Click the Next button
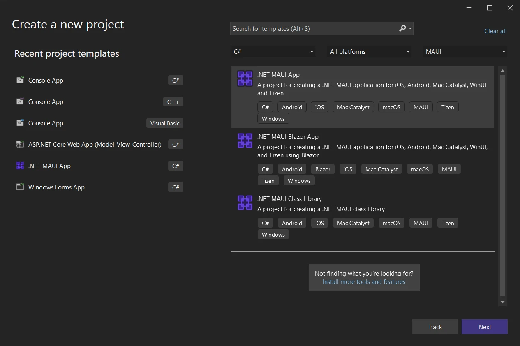This screenshot has height=346, width=520. pyautogui.click(x=484, y=327)
